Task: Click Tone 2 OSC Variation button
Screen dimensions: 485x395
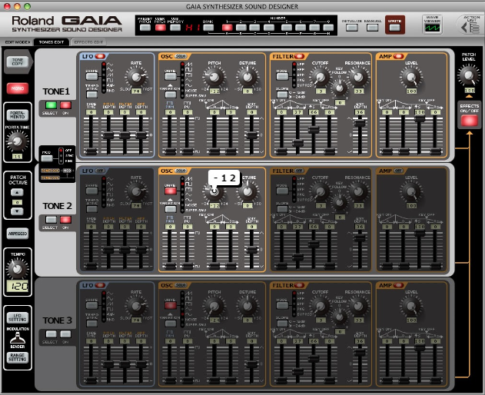Action: (171, 207)
